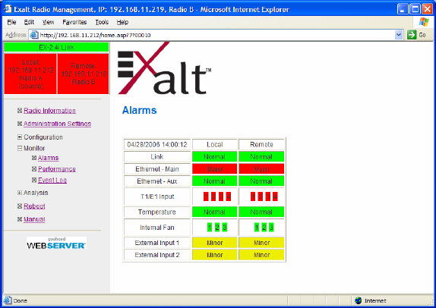
Task: Click Remote T1/E1 Input indicator 2
Action: (x=261, y=196)
